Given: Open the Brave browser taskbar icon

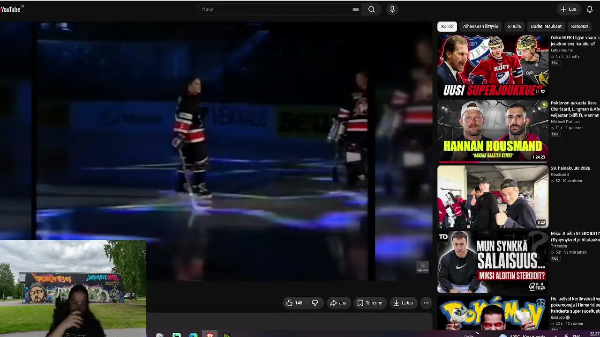Looking at the screenshot, I should tap(210, 335).
